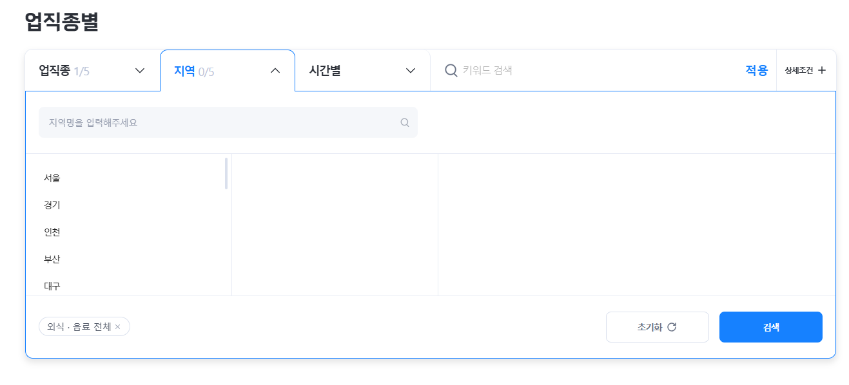Expand 상세조건 options
849x385 pixels.
coord(806,70)
